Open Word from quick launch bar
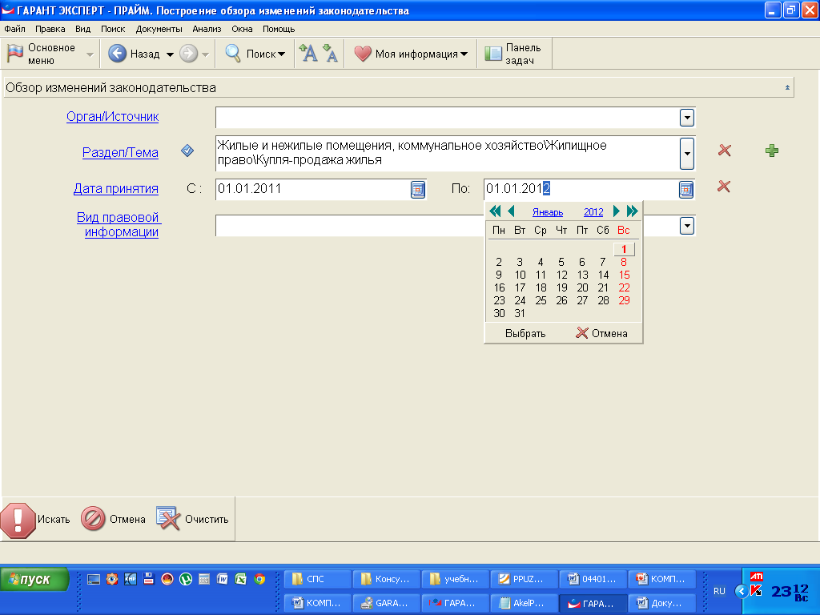Screen dimensions: 820x615 (x=223, y=579)
